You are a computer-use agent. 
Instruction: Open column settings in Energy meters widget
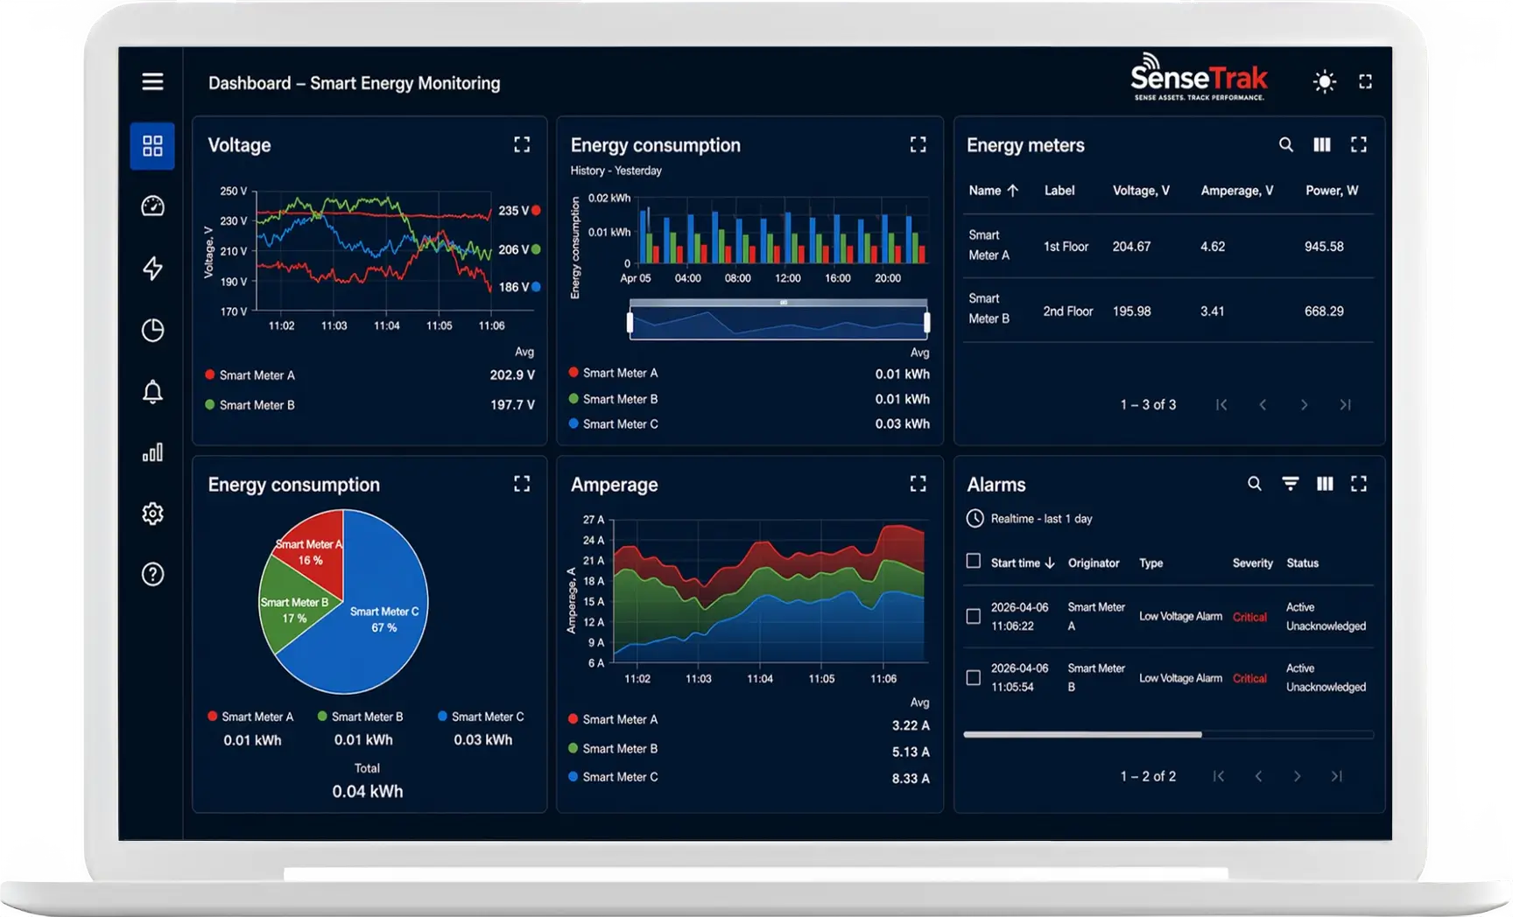(x=1322, y=144)
